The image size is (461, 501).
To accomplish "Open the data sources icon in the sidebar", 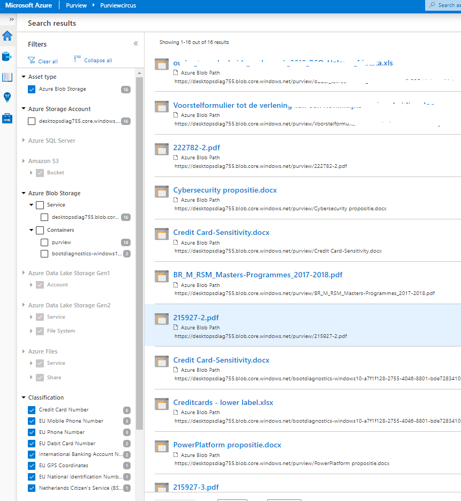I will pos(7,56).
